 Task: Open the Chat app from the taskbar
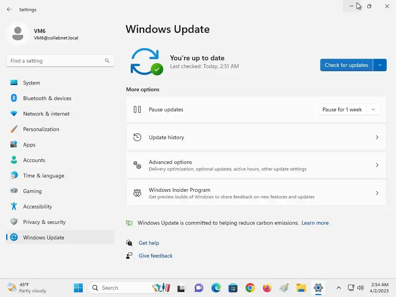199,288
